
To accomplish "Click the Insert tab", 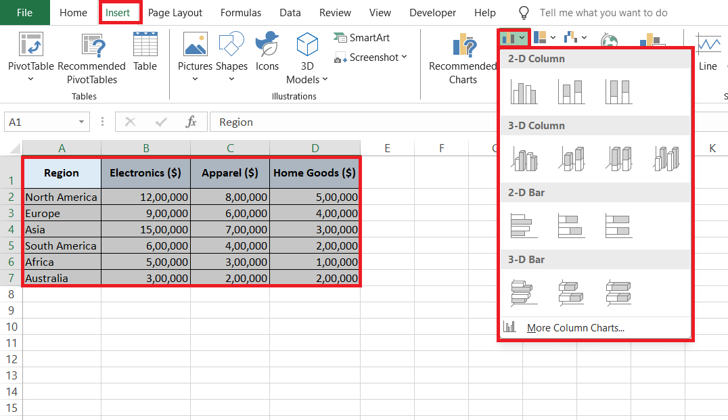I will (118, 13).
